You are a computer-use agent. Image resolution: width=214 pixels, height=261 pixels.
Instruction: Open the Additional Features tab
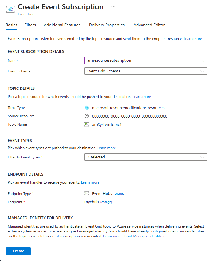[62, 25]
